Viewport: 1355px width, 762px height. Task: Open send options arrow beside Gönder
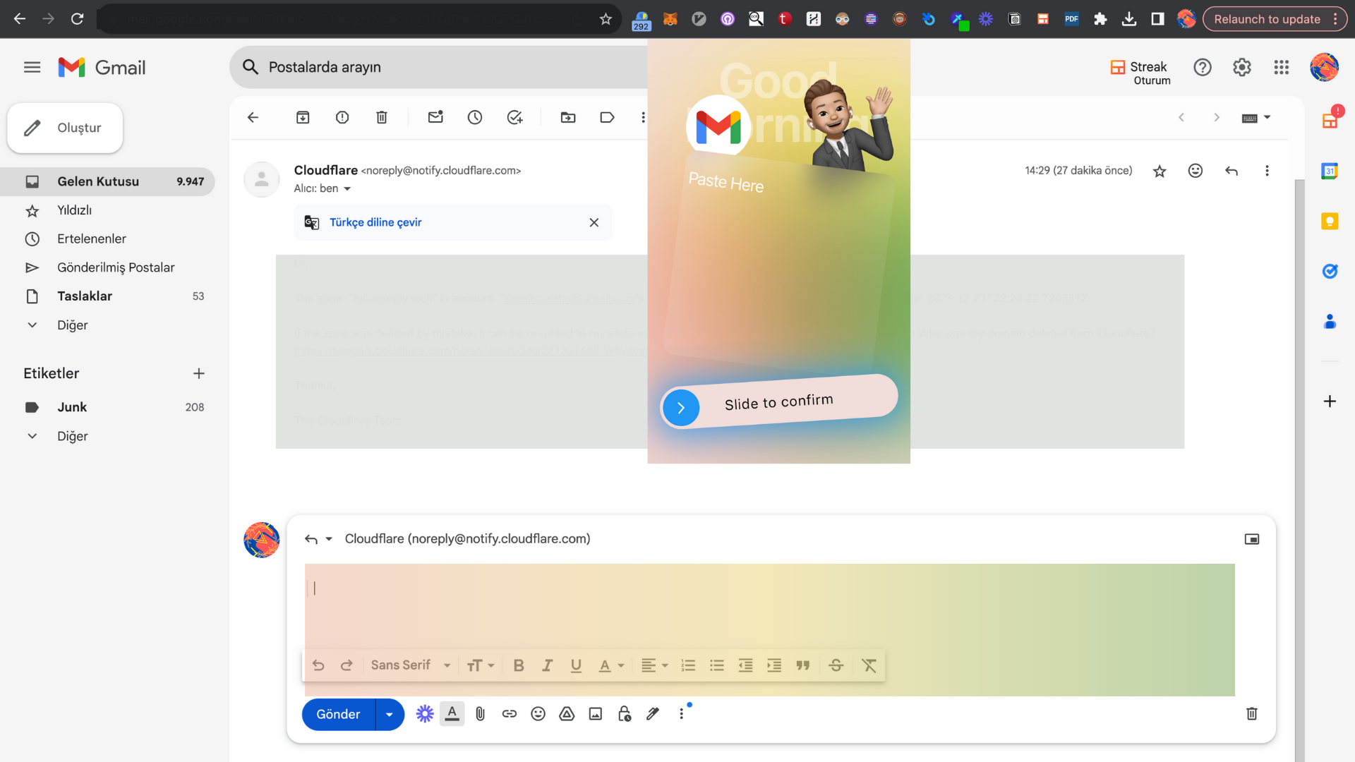point(390,715)
